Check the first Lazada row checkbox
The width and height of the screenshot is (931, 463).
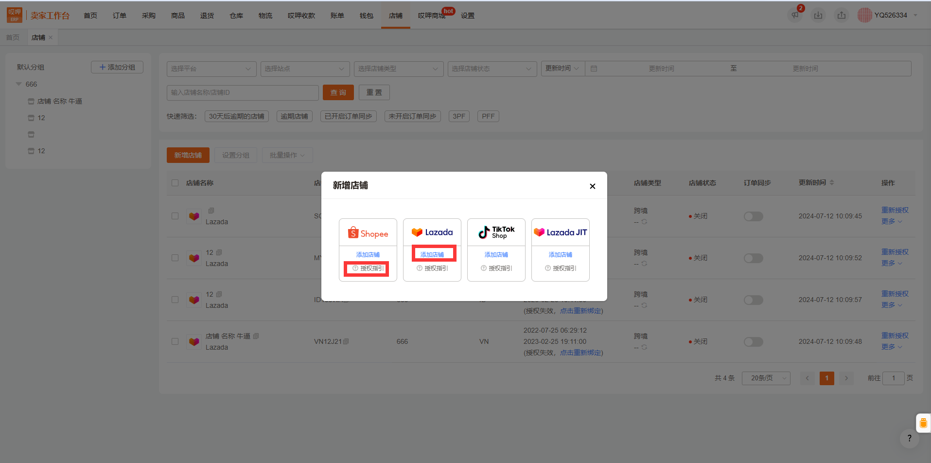(175, 216)
